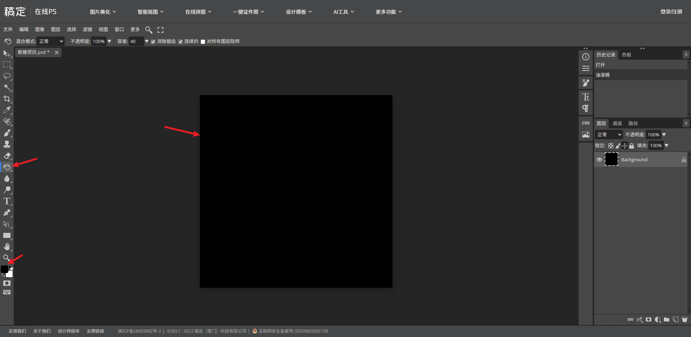
Task: Create a new layer
Action: tap(675, 320)
